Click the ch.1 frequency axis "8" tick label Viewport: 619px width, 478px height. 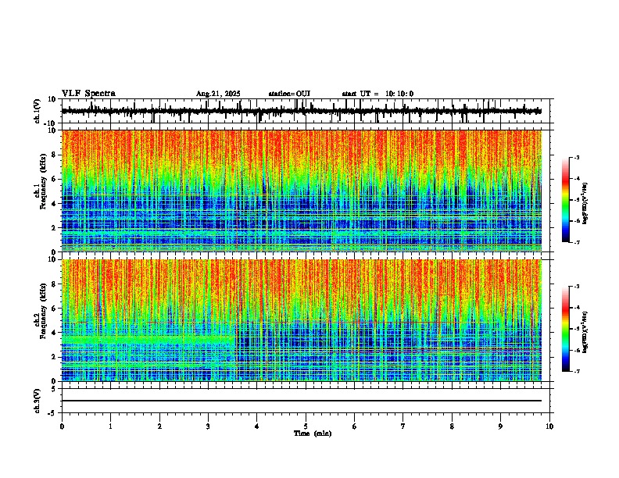[54, 155]
